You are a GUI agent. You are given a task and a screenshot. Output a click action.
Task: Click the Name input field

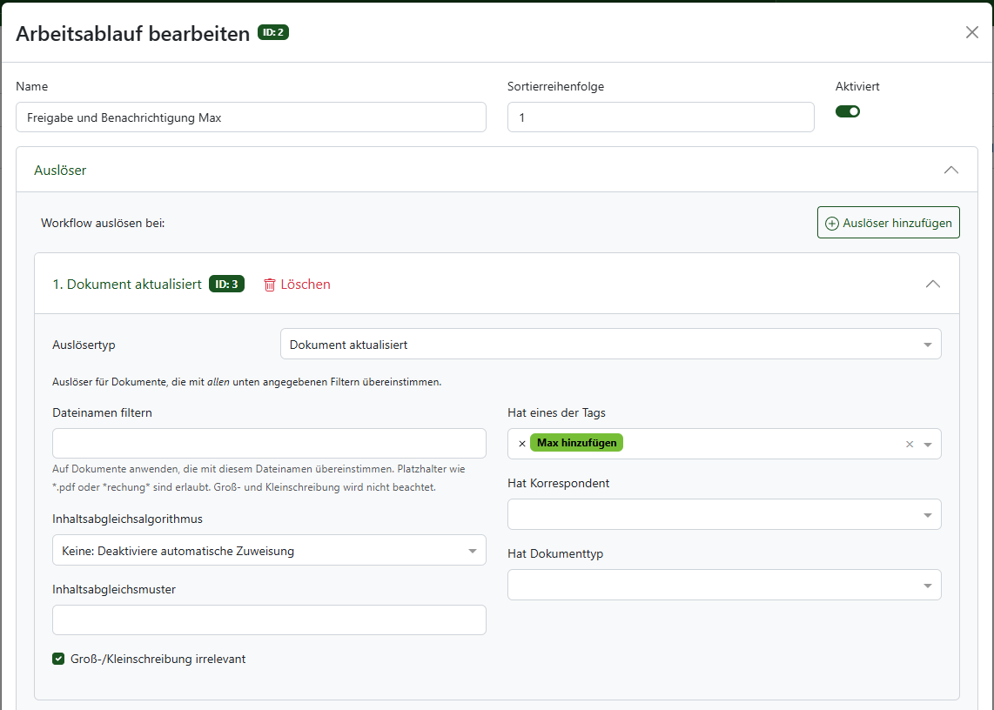[251, 117]
